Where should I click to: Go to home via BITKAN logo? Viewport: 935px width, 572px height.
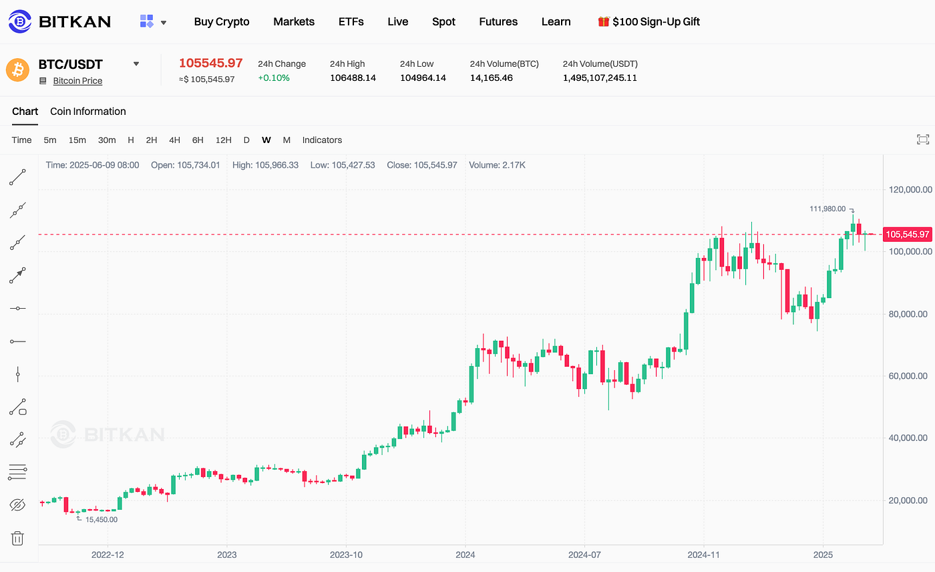coord(59,22)
